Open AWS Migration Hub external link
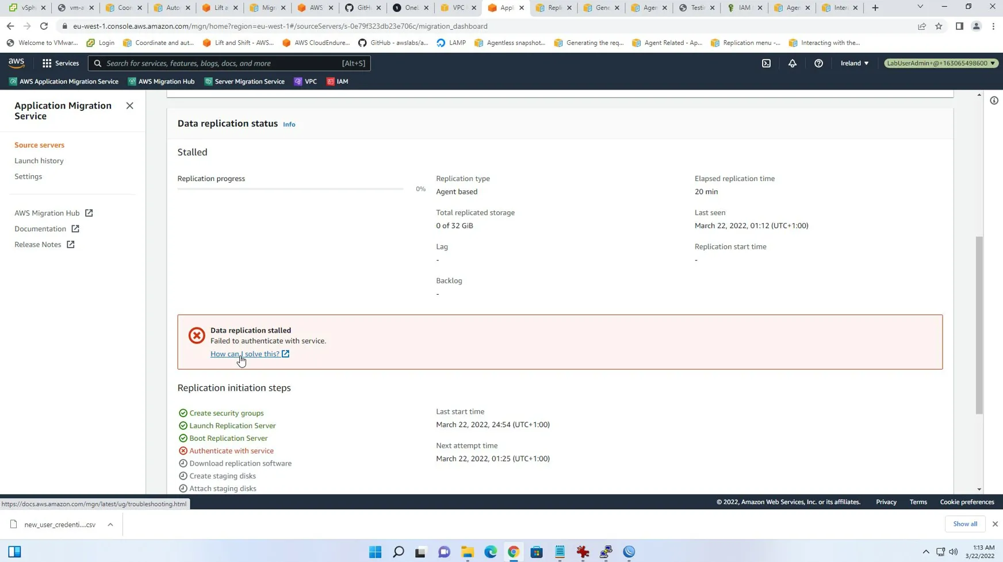This screenshot has width=1003, height=562. click(x=53, y=213)
